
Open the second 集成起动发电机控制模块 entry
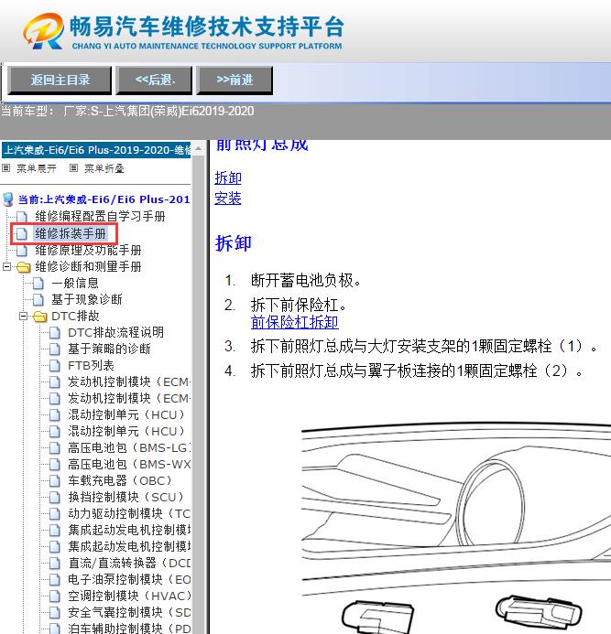pos(129,547)
